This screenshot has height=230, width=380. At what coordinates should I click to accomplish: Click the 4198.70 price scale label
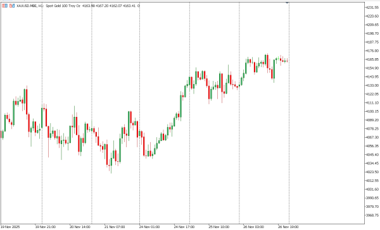(x=372, y=33)
